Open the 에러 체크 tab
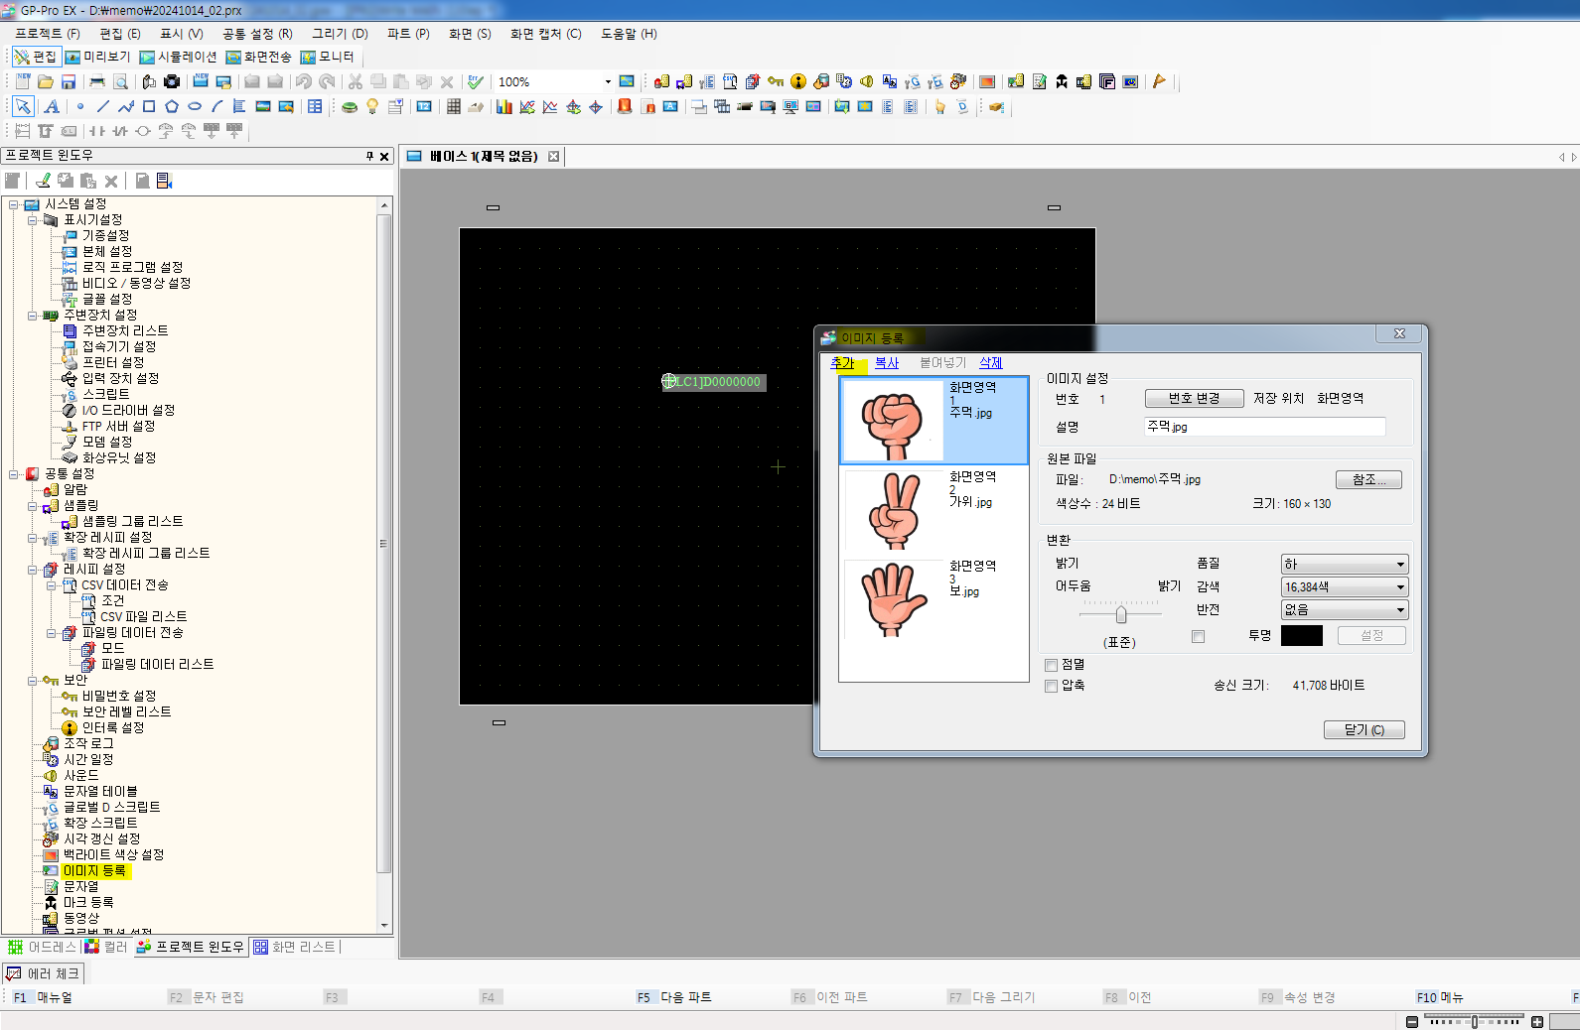Image resolution: width=1580 pixels, height=1030 pixels. [43, 973]
